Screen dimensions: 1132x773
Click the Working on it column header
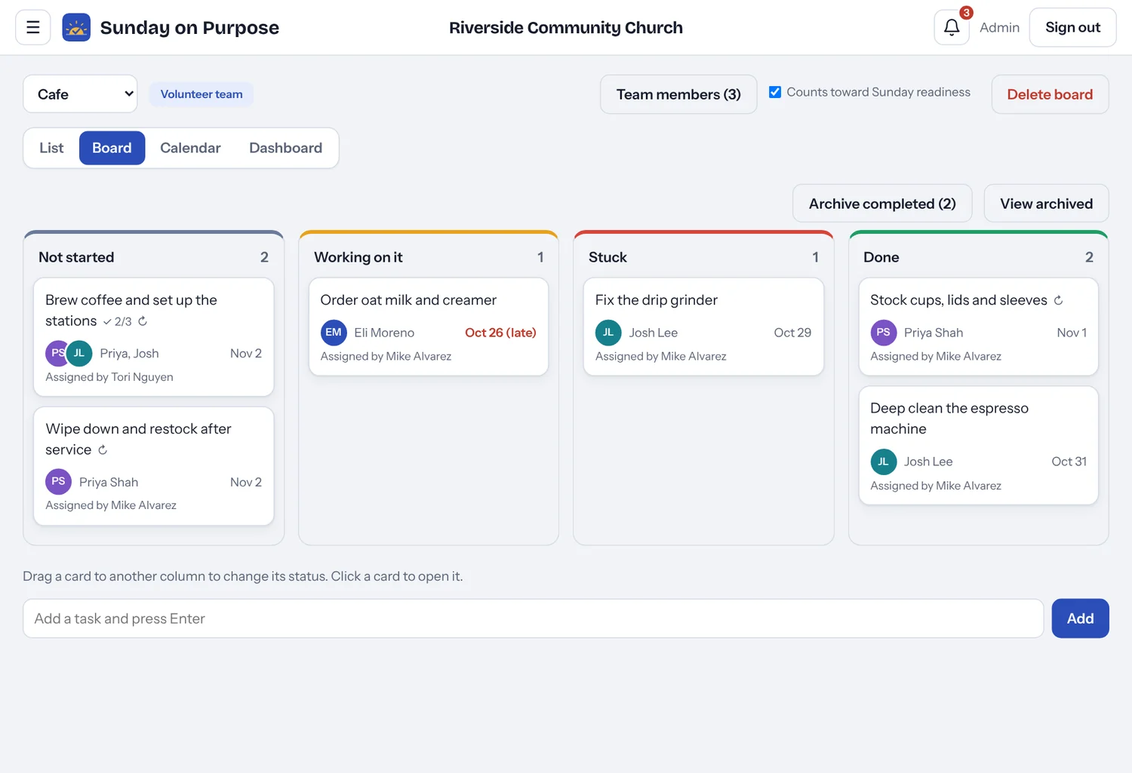tap(358, 257)
